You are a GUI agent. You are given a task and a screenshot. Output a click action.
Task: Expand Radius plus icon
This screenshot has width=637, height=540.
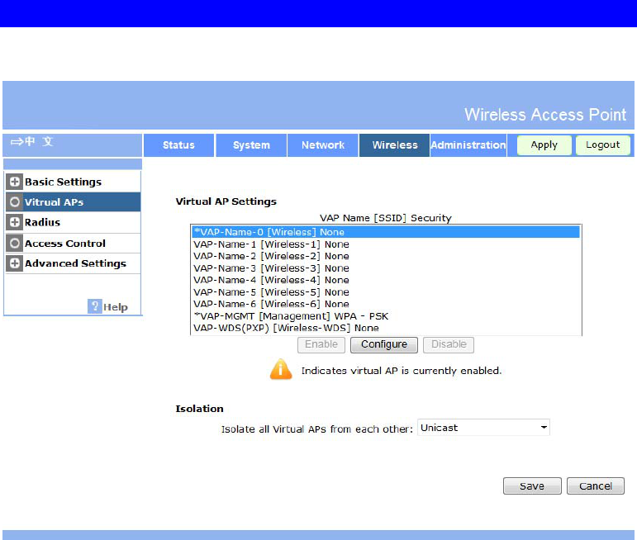[15, 222]
